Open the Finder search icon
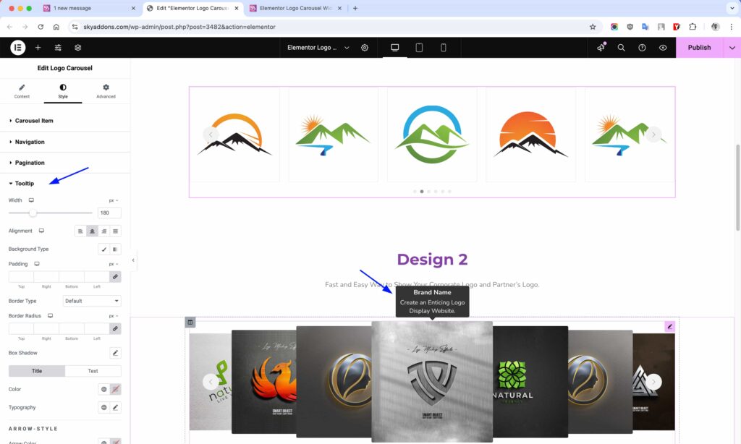 pos(622,47)
